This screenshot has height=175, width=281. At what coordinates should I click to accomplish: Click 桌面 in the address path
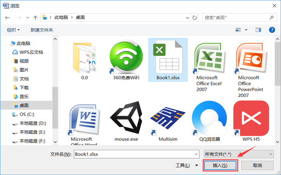point(80,17)
